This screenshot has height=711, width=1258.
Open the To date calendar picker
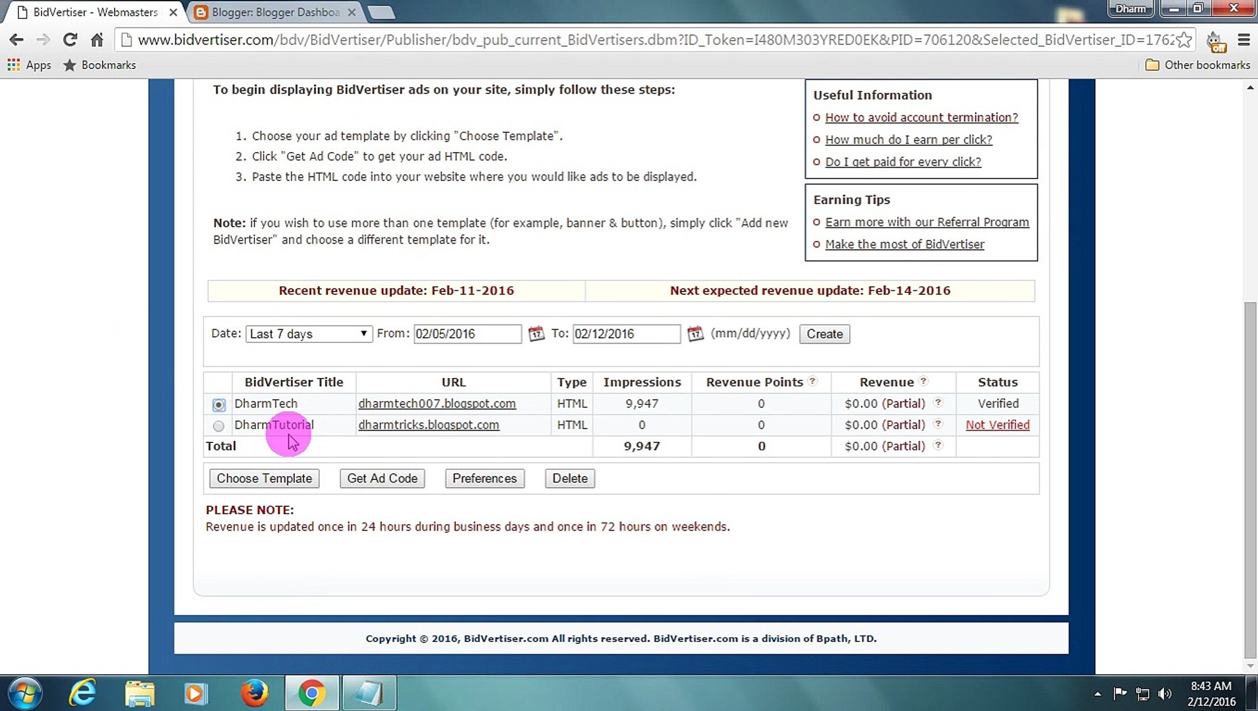click(x=695, y=334)
